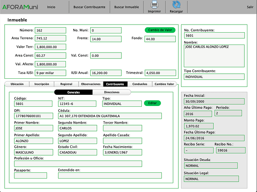Open the Inicio menu item
257x192 pixels.
pos(51,7)
